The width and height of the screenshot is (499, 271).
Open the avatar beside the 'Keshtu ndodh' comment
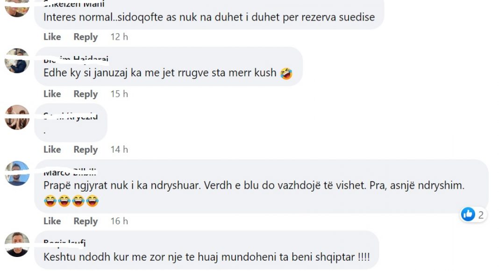tap(17, 244)
